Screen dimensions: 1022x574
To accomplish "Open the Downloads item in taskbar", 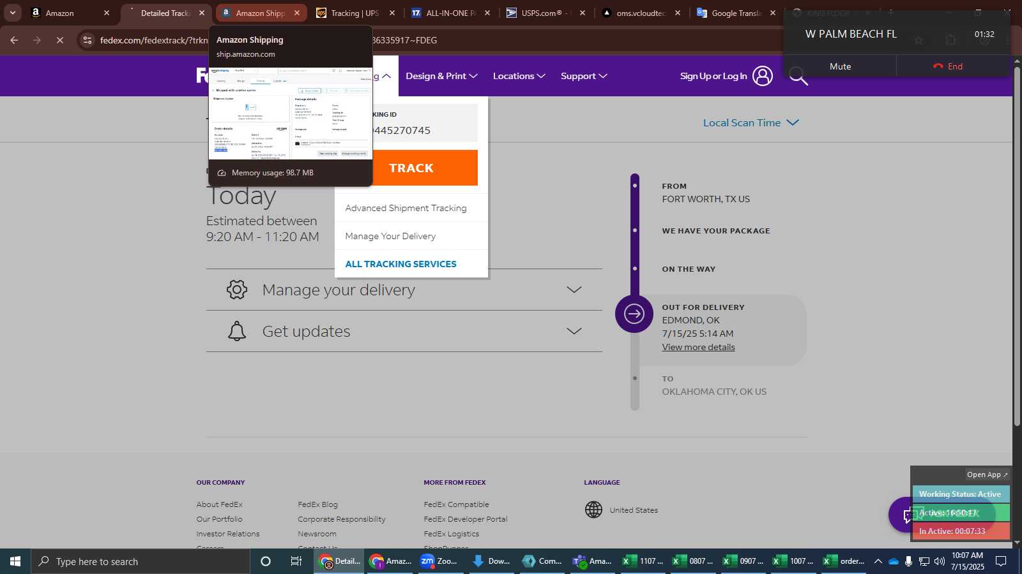I will (491, 561).
